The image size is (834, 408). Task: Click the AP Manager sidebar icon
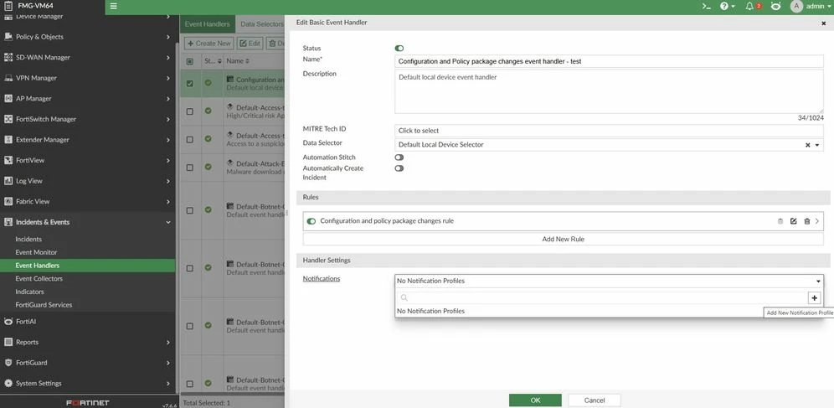[x=8, y=98]
